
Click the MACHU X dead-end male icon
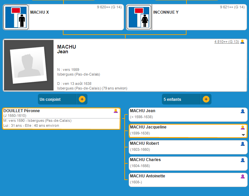click(x=16, y=17)
